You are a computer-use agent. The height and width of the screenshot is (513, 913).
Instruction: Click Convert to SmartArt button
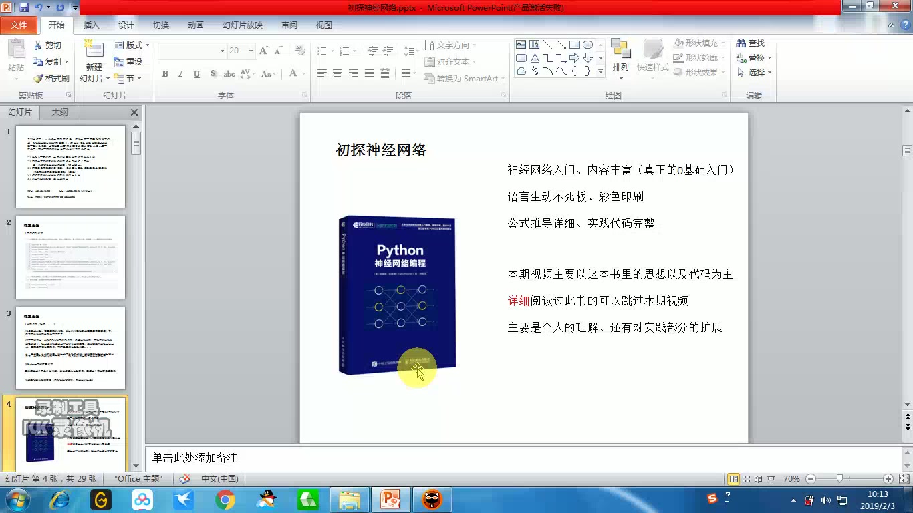click(x=464, y=79)
